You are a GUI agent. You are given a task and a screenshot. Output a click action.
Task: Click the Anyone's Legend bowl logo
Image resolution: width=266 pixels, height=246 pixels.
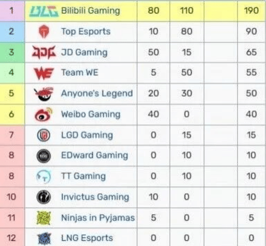tap(44, 93)
